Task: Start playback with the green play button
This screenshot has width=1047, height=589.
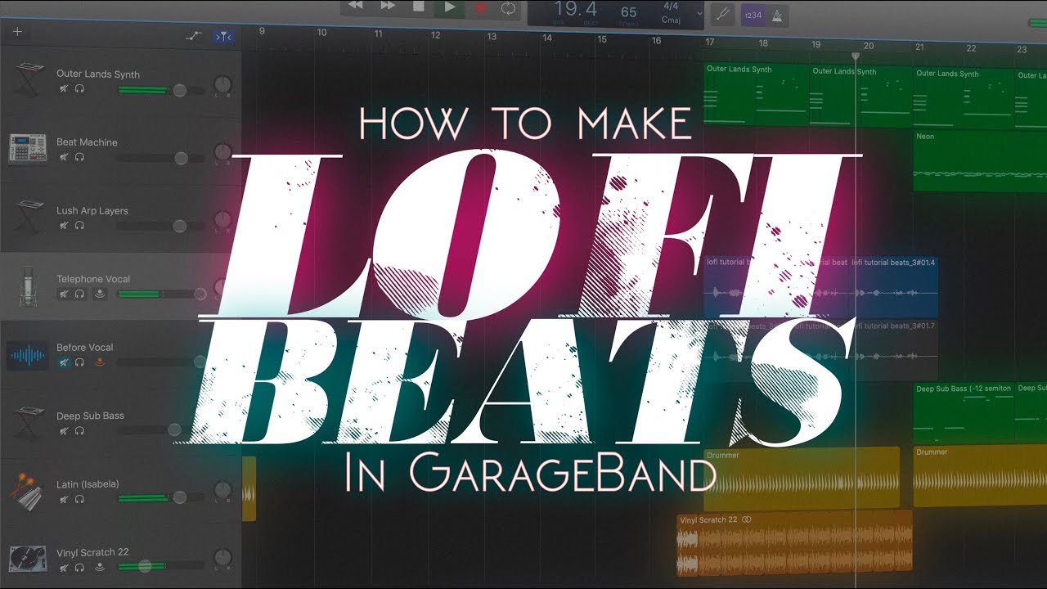Action: coord(449,7)
